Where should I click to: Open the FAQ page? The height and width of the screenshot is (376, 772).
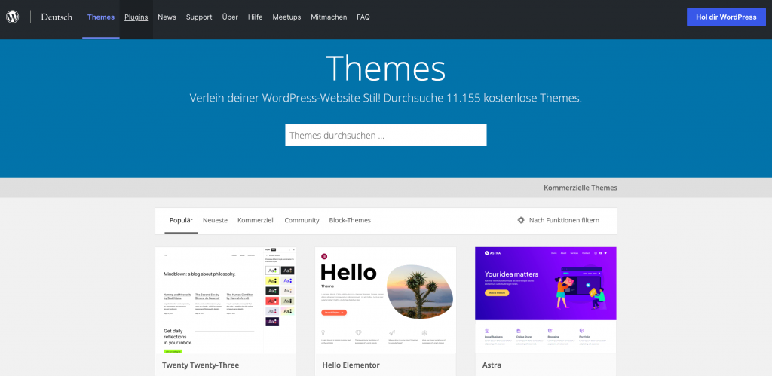(363, 17)
